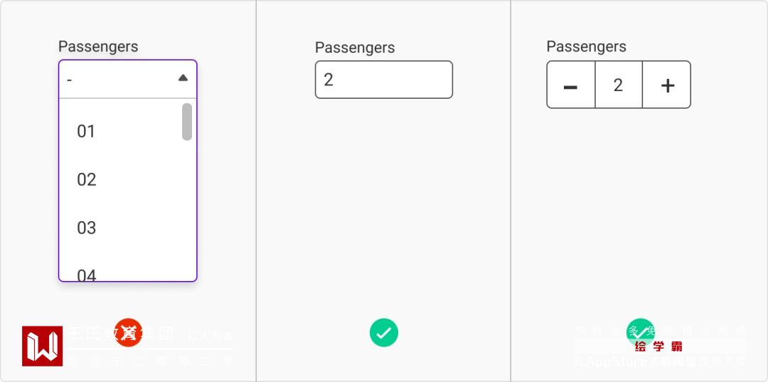Click the red 绘学霸 watermark text
This screenshot has height=382, width=768.
pos(659,347)
